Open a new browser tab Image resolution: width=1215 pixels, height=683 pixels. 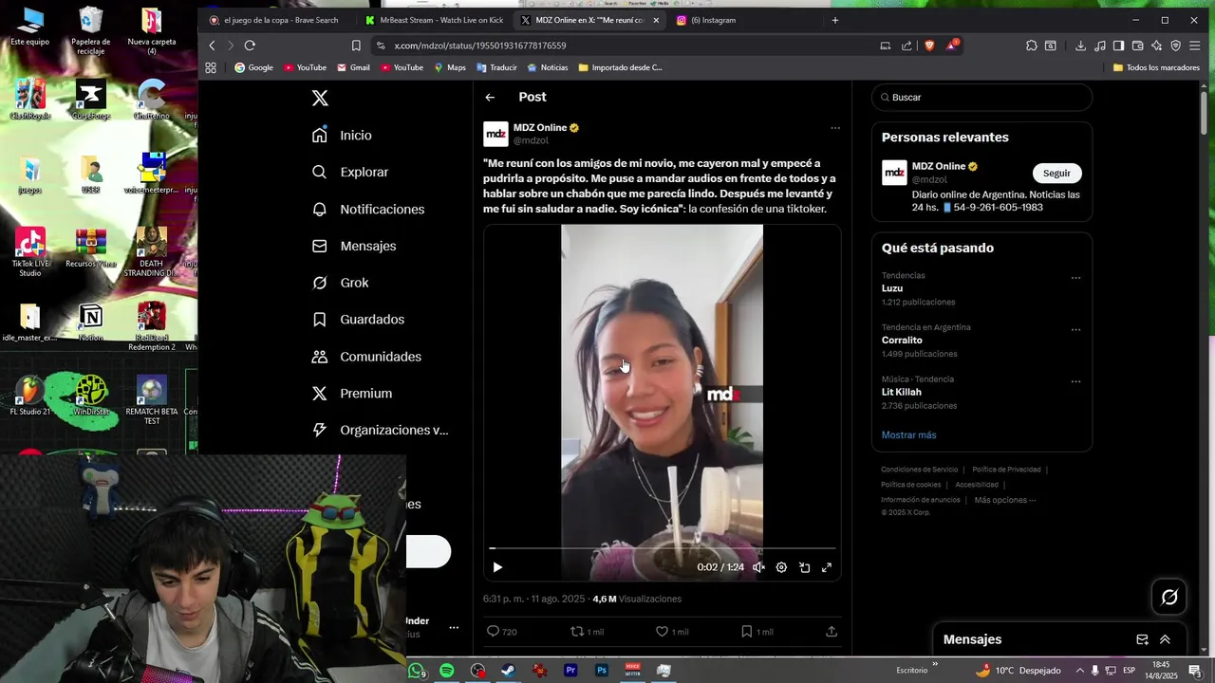tap(835, 20)
